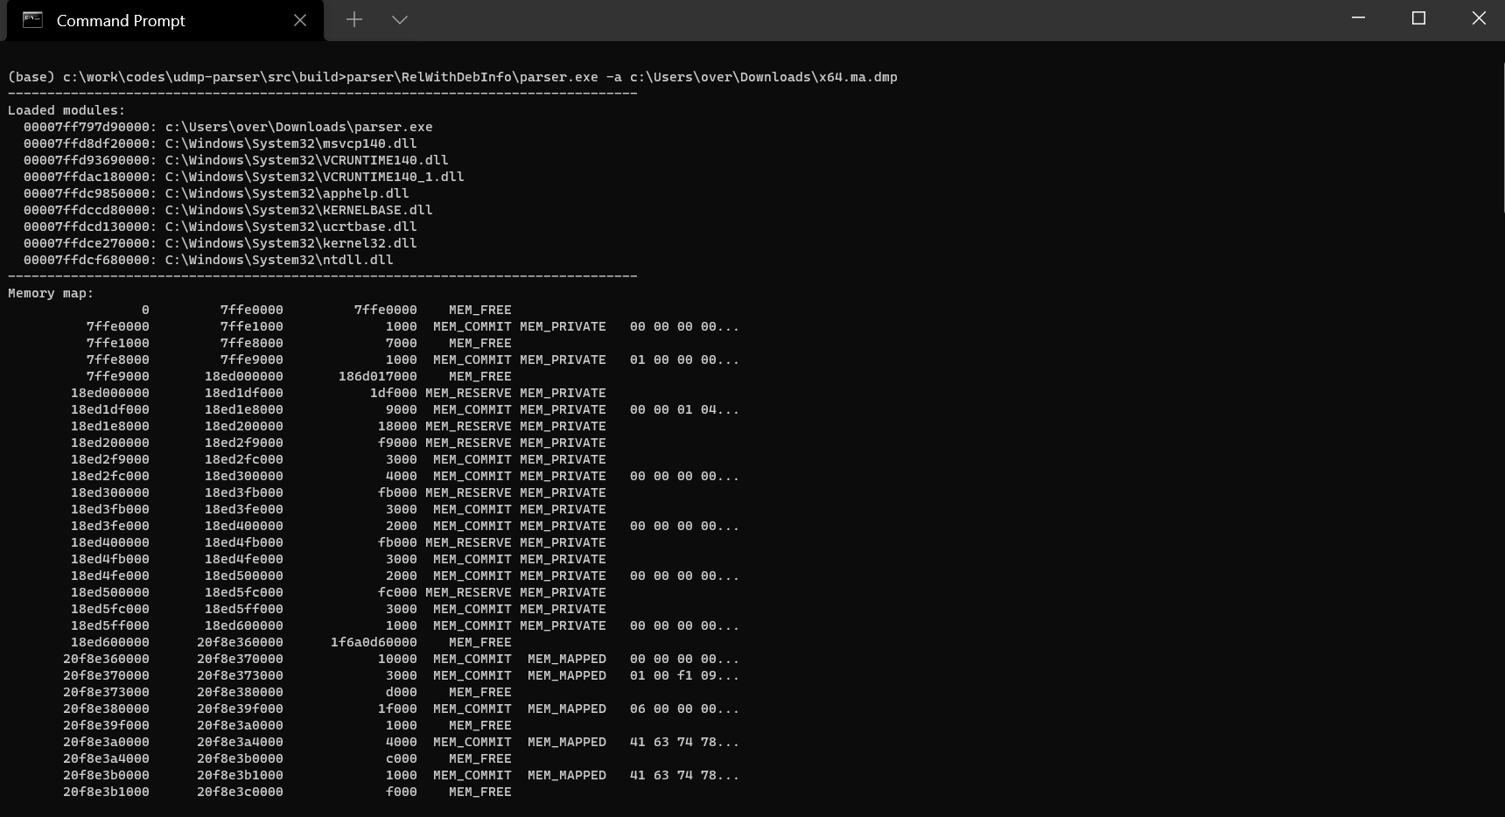
Task: Click the Loaded modules header text
Action: click(66, 109)
